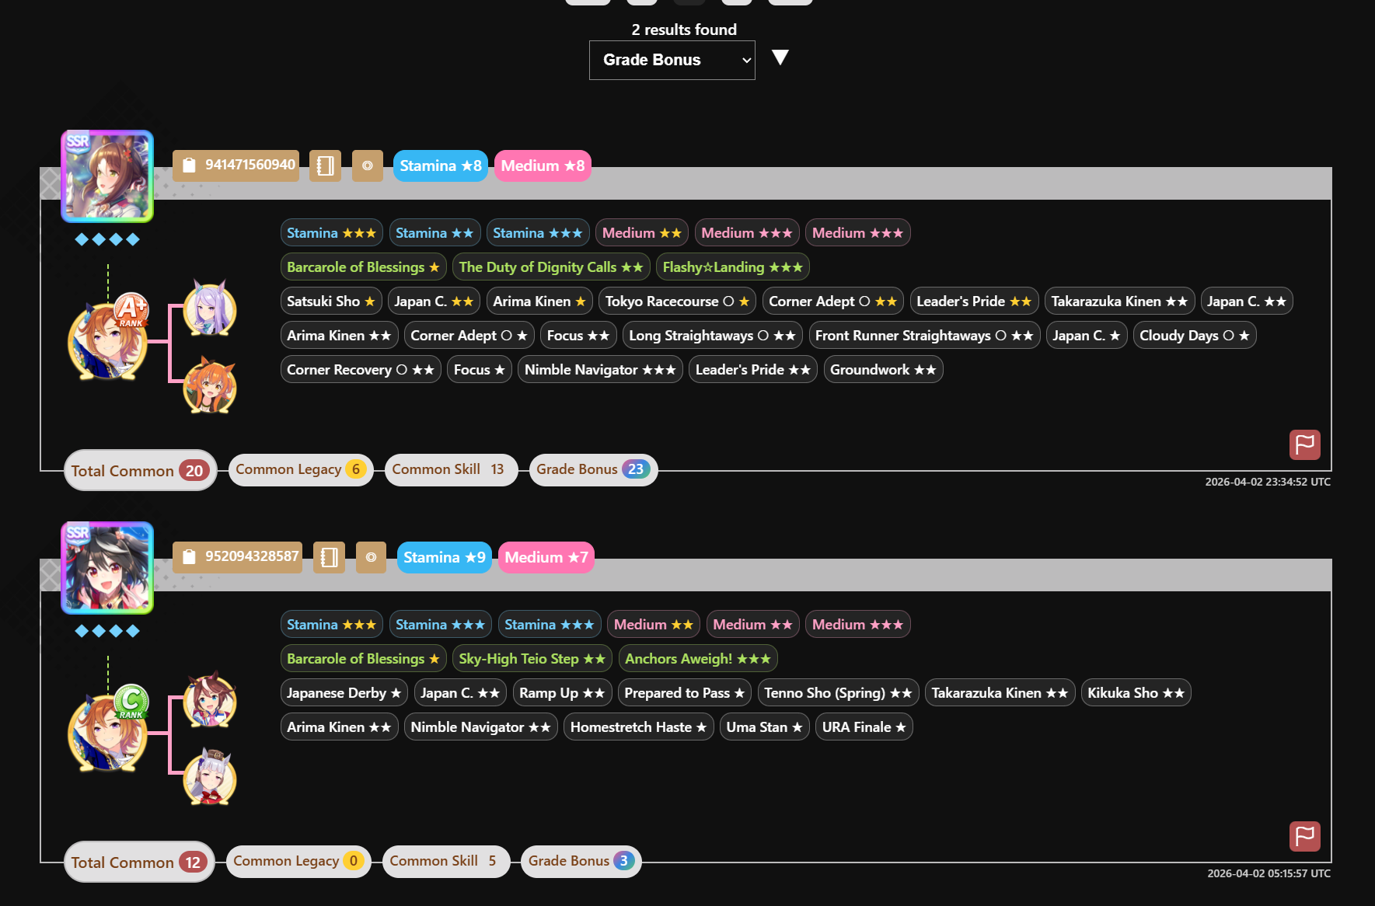Select The Duty of Dignity Calls chip
The image size is (1375, 906).
tap(551, 267)
